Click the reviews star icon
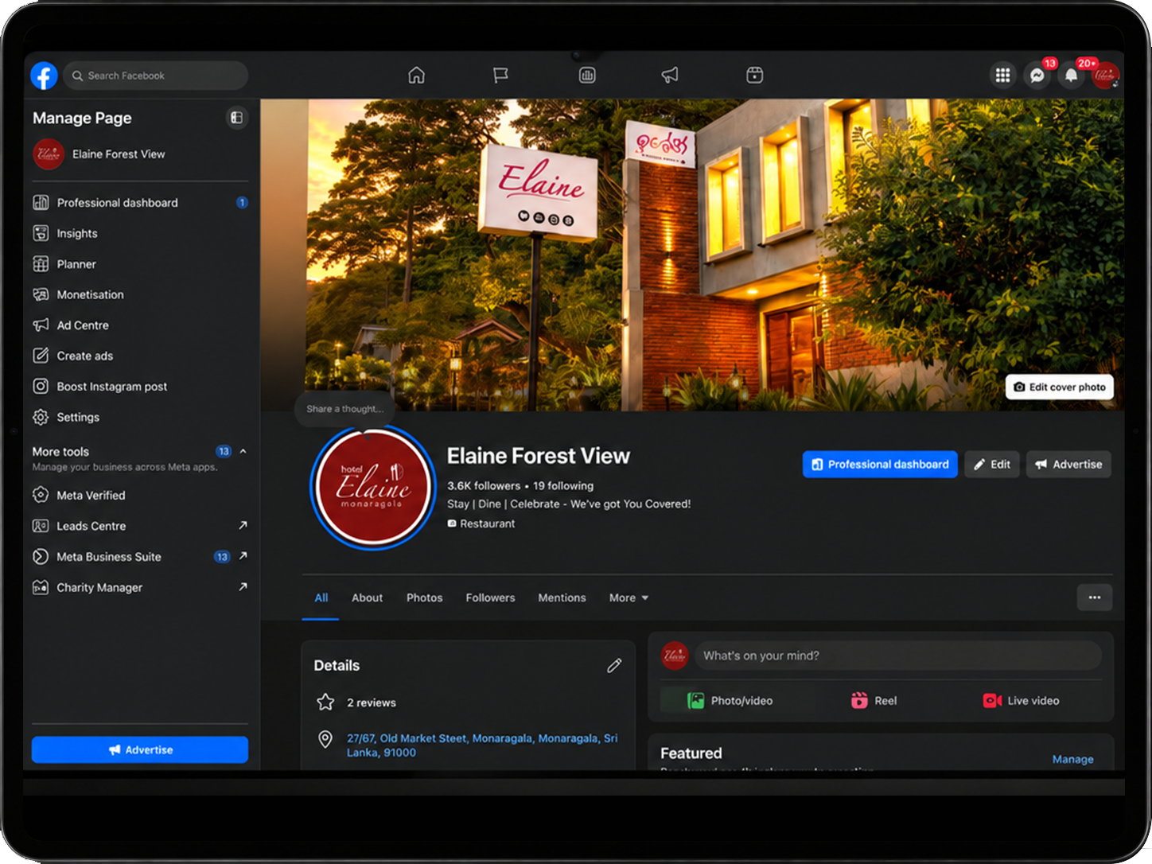1152x864 pixels. (x=325, y=702)
